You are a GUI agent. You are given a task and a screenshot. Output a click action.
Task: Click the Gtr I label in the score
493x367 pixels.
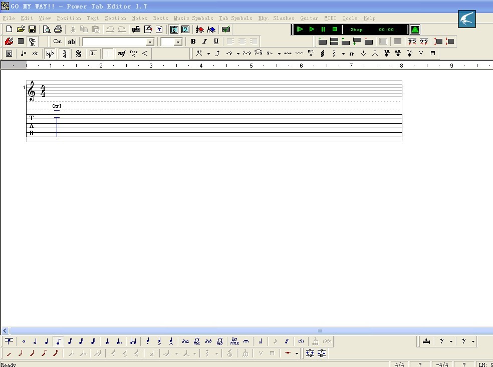(x=57, y=106)
